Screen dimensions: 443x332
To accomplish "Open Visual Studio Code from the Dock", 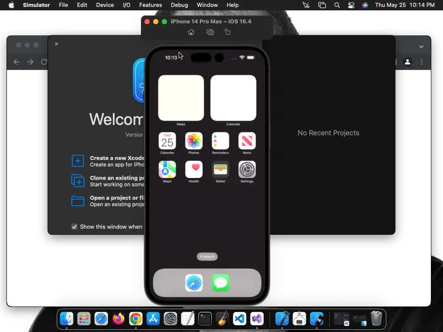I will [x=240, y=319].
